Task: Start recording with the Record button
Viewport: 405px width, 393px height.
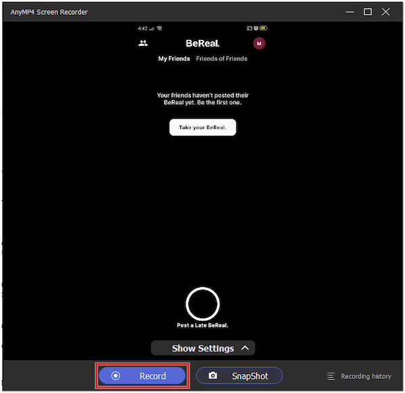Action: tap(142, 375)
